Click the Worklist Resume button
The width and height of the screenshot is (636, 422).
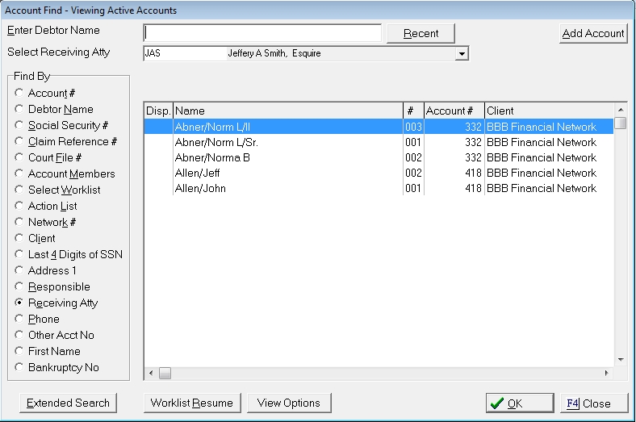191,403
